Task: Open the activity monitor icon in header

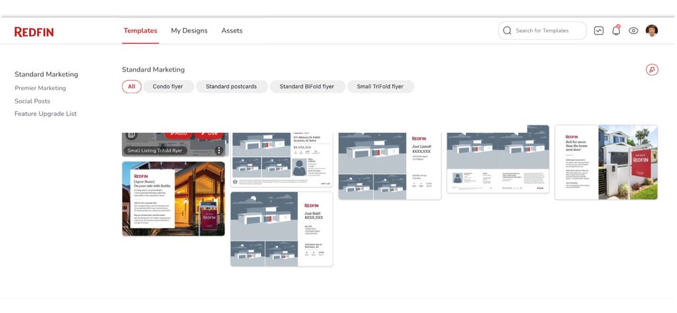Action: pyautogui.click(x=598, y=30)
